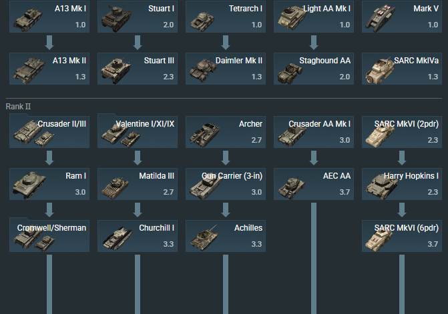Viewport: 448px width, 314px height.
Task: Click the Valentine group twin tank image
Action: point(121,135)
